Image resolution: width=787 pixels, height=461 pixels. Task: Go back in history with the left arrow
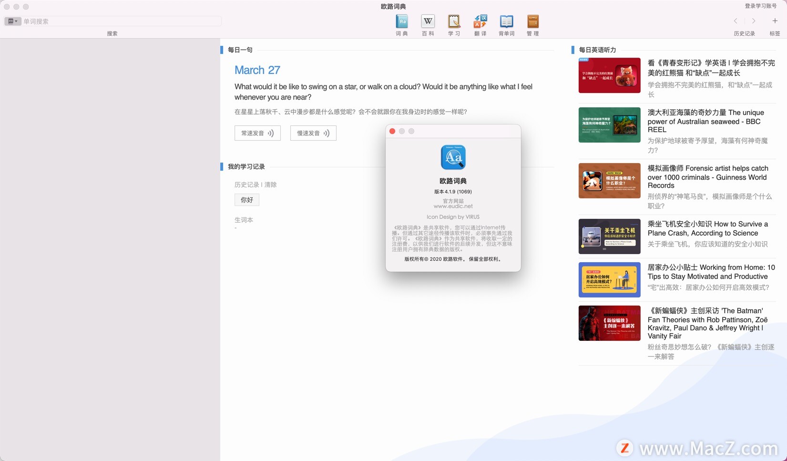(736, 21)
